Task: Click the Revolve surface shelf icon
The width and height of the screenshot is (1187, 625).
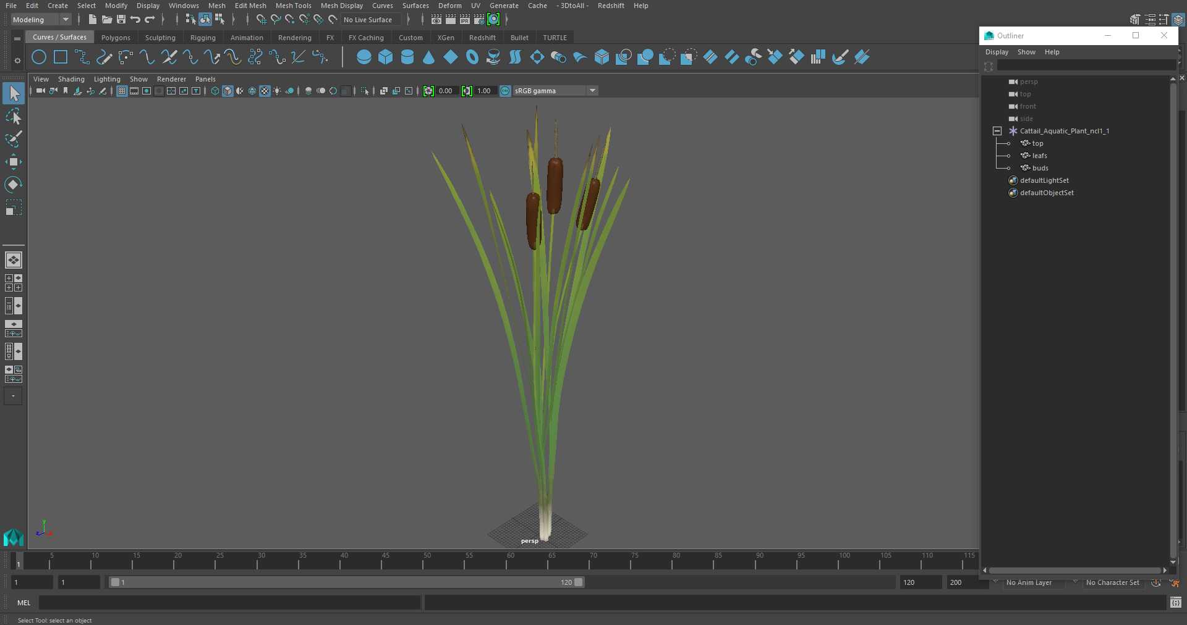Action: (494, 57)
